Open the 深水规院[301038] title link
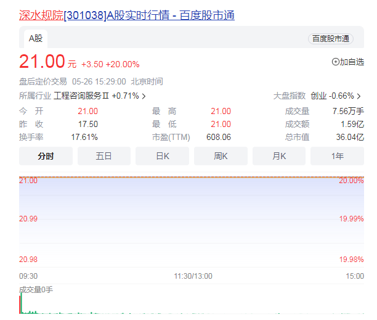 (126, 15)
